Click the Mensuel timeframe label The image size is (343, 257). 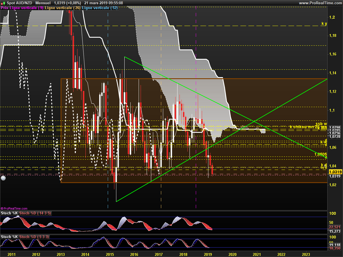[43, 3]
